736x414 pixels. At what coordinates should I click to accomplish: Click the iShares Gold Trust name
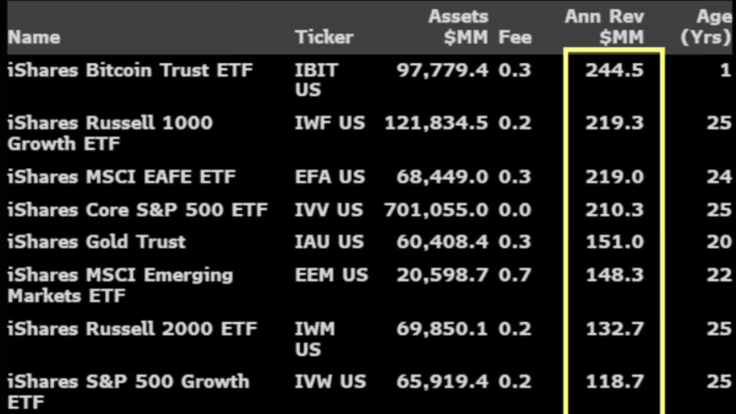(x=96, y=241)
